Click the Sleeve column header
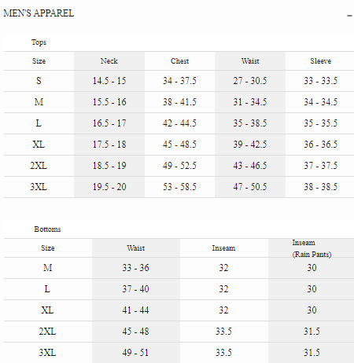Image resolution: width=354 pixels, height=363 pixels. tap(320, 61)
